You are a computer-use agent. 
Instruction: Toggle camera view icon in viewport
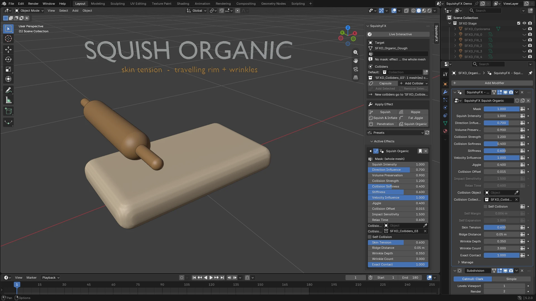tap(355, 69)
